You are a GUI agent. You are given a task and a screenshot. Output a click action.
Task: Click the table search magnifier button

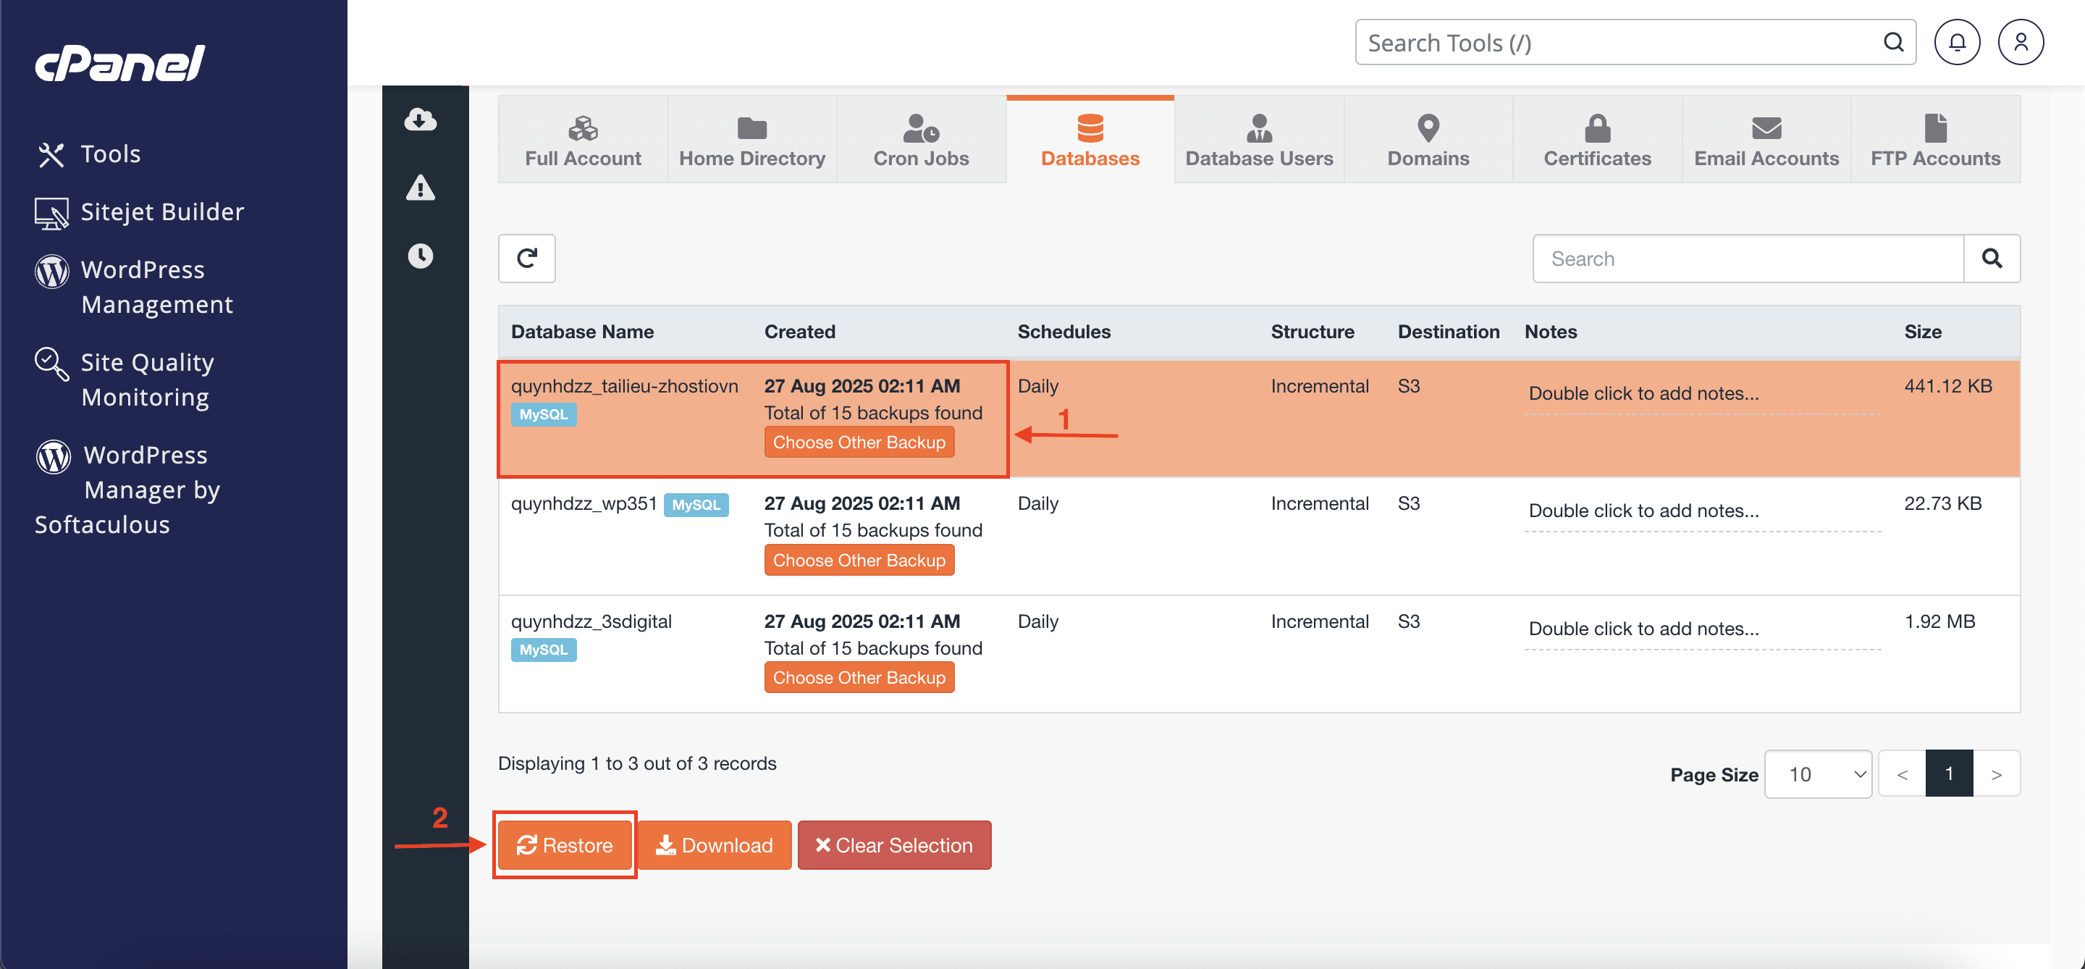(1991, 259)
